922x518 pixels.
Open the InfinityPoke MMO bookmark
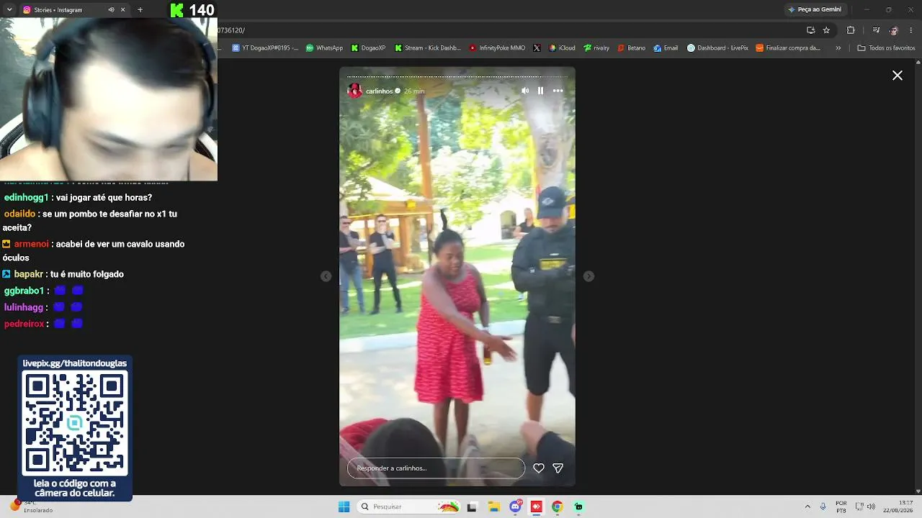click(x=497, y=48)
